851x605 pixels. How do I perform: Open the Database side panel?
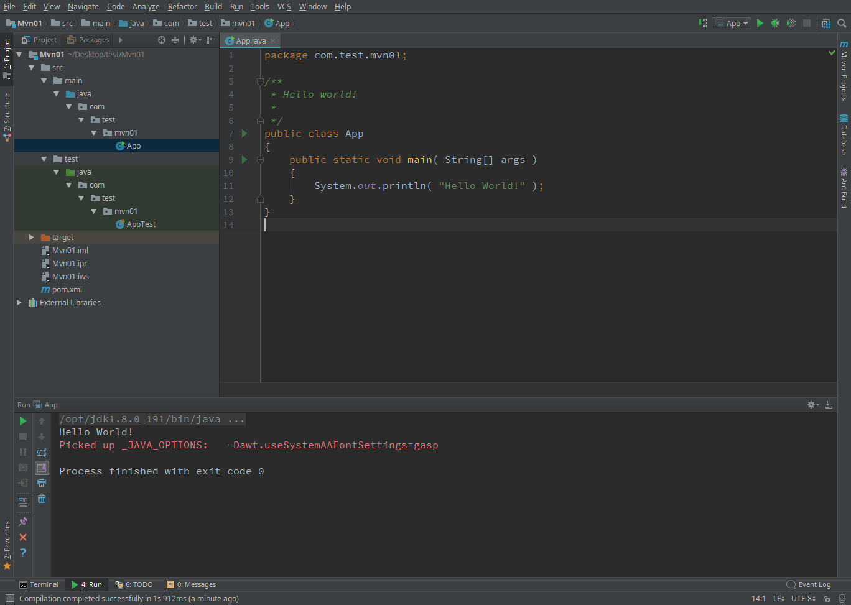844,134
